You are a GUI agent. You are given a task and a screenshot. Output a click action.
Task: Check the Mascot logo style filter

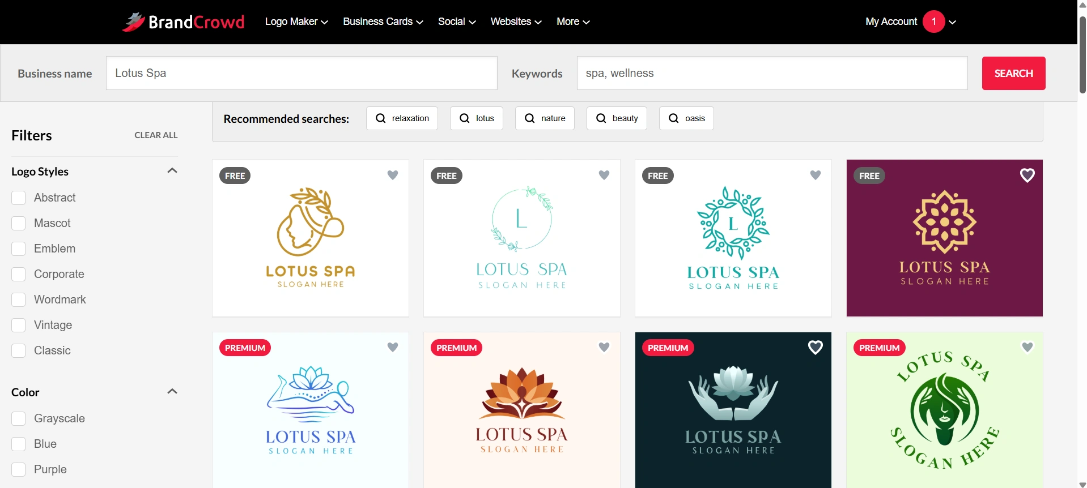tap(19, 223)
